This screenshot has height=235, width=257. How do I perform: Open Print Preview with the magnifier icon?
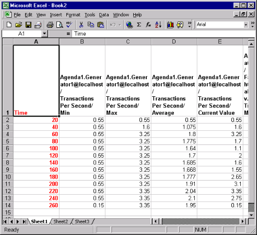60,25
